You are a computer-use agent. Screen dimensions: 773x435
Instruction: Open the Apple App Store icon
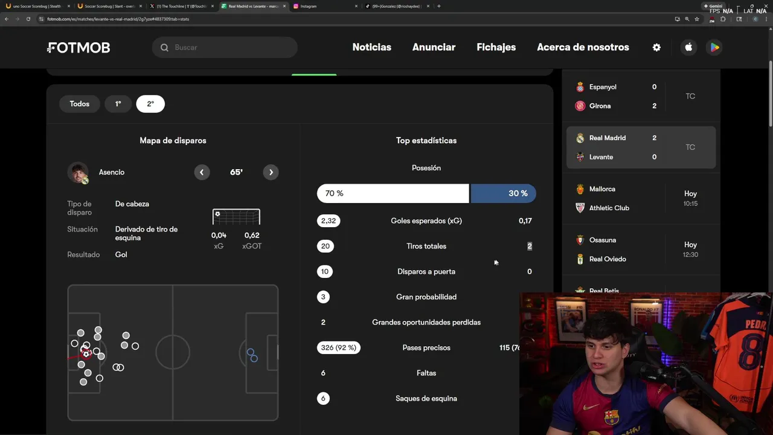pos(688,47)
